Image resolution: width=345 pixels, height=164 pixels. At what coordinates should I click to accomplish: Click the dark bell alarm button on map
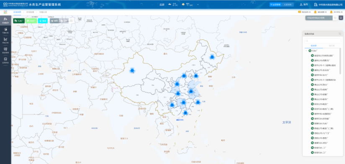click(x=341, y=18)
